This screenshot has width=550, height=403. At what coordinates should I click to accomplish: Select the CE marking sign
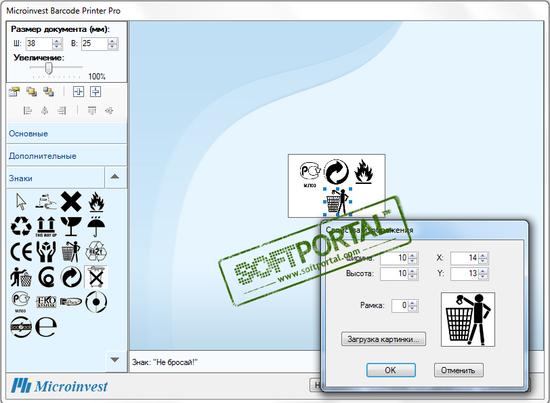(21, 252)
